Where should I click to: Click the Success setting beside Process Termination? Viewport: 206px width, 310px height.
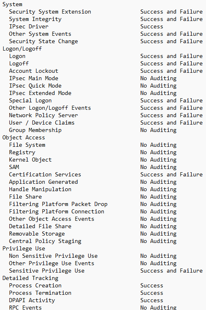(x=152, y=293)
